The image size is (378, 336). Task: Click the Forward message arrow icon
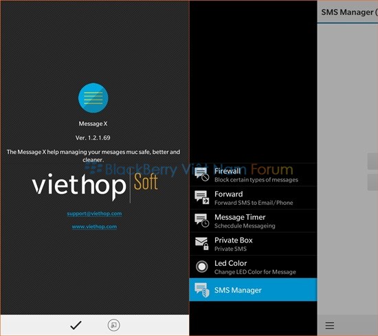pos(202,198)
